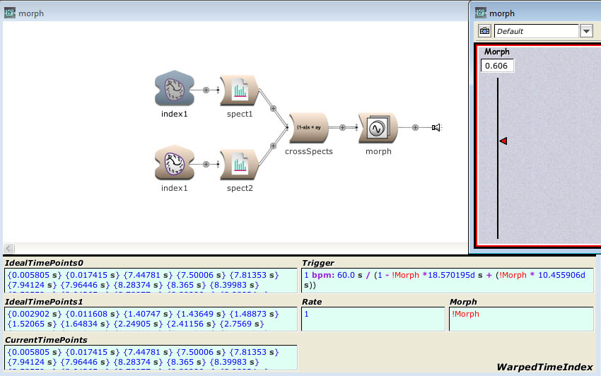Viewport: 601px width, 376px height.
Task: Click the Trigger parameter label
Action: click(318, 263)
